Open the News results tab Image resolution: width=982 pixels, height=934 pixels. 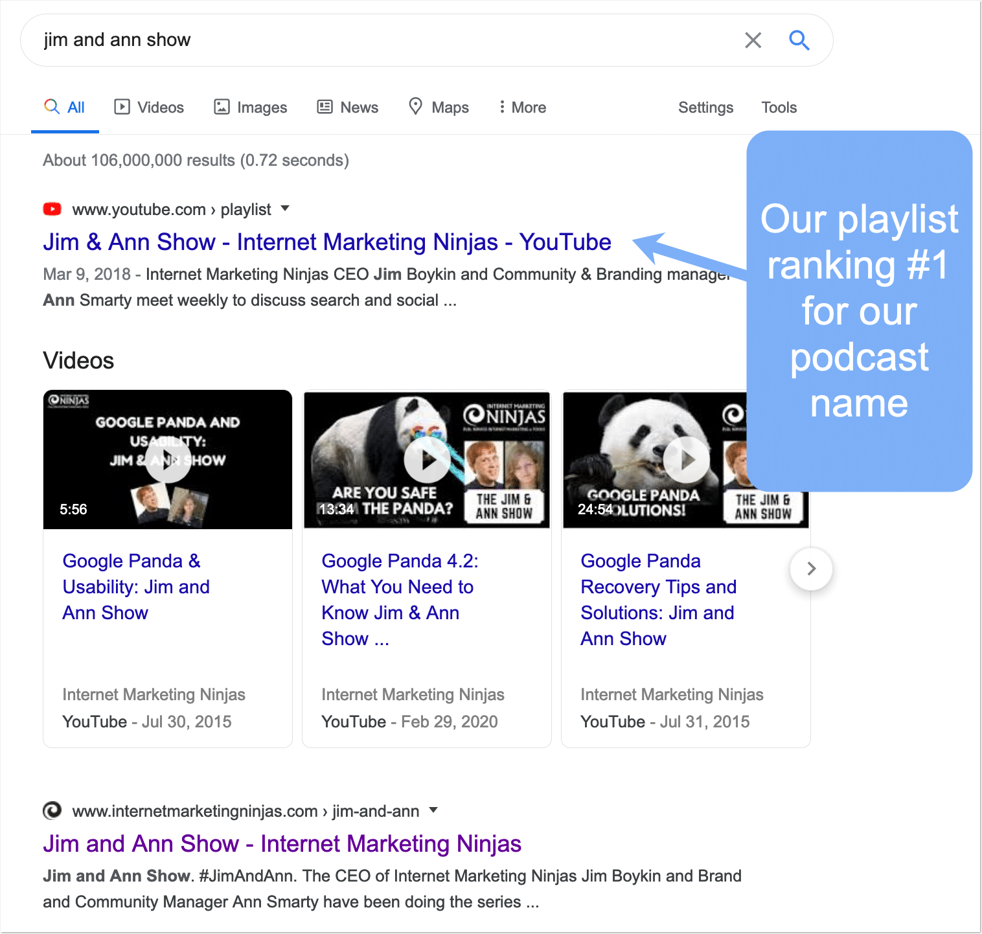(x=348, y=108)
